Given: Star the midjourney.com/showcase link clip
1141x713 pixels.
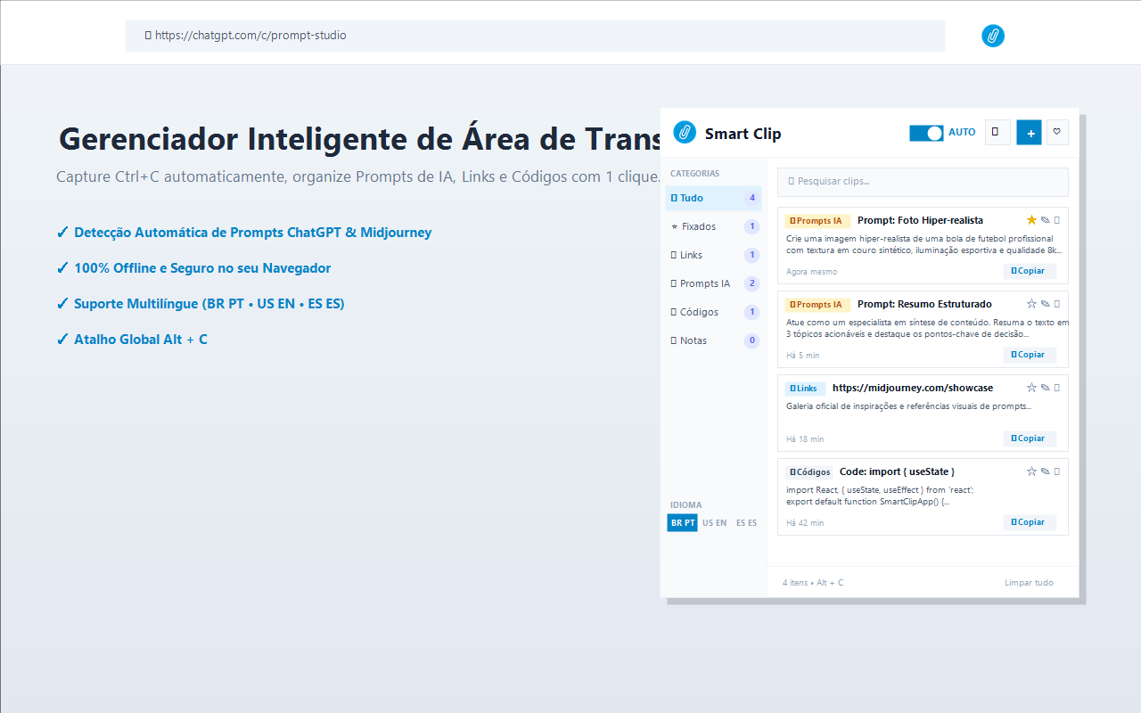Looking at the screenshot, I should point(1031,388).
